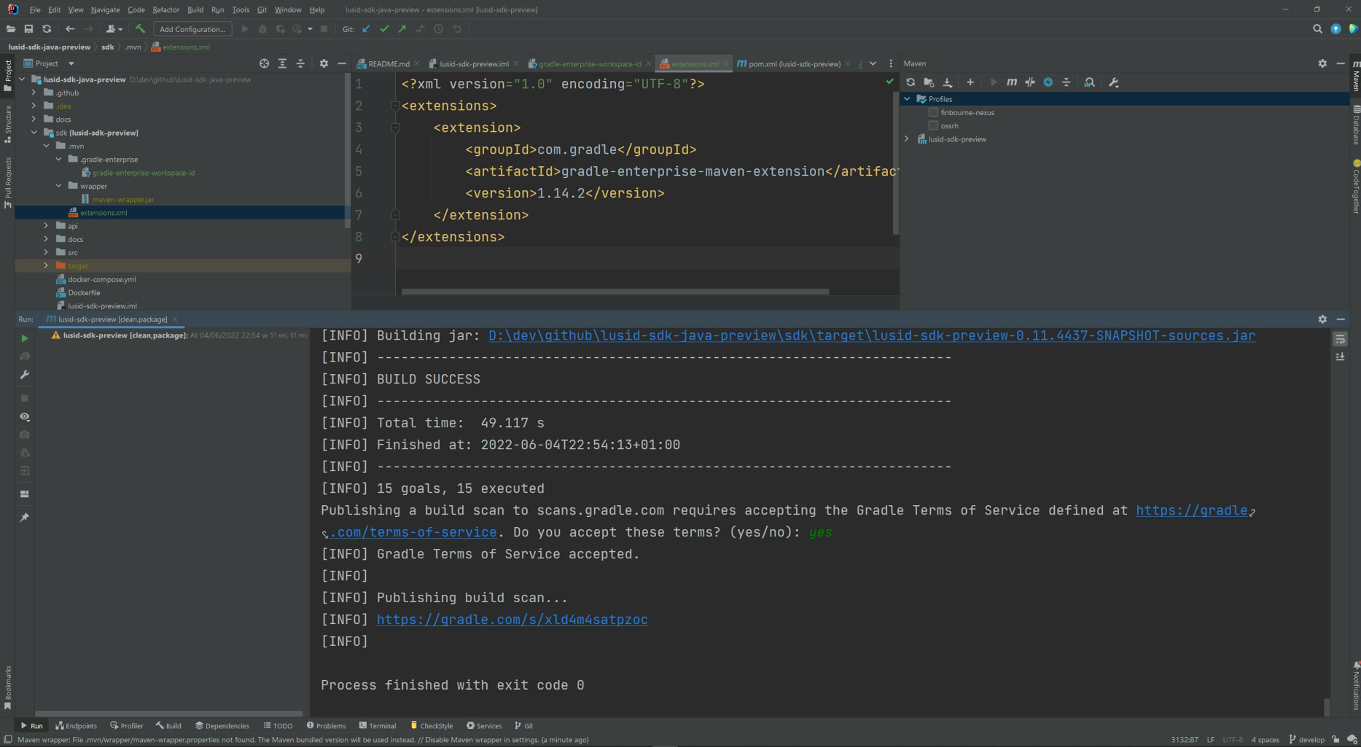Open Structure tool window on left stripe
Viewport: 1361px width, 747px height.
(7, 125)
